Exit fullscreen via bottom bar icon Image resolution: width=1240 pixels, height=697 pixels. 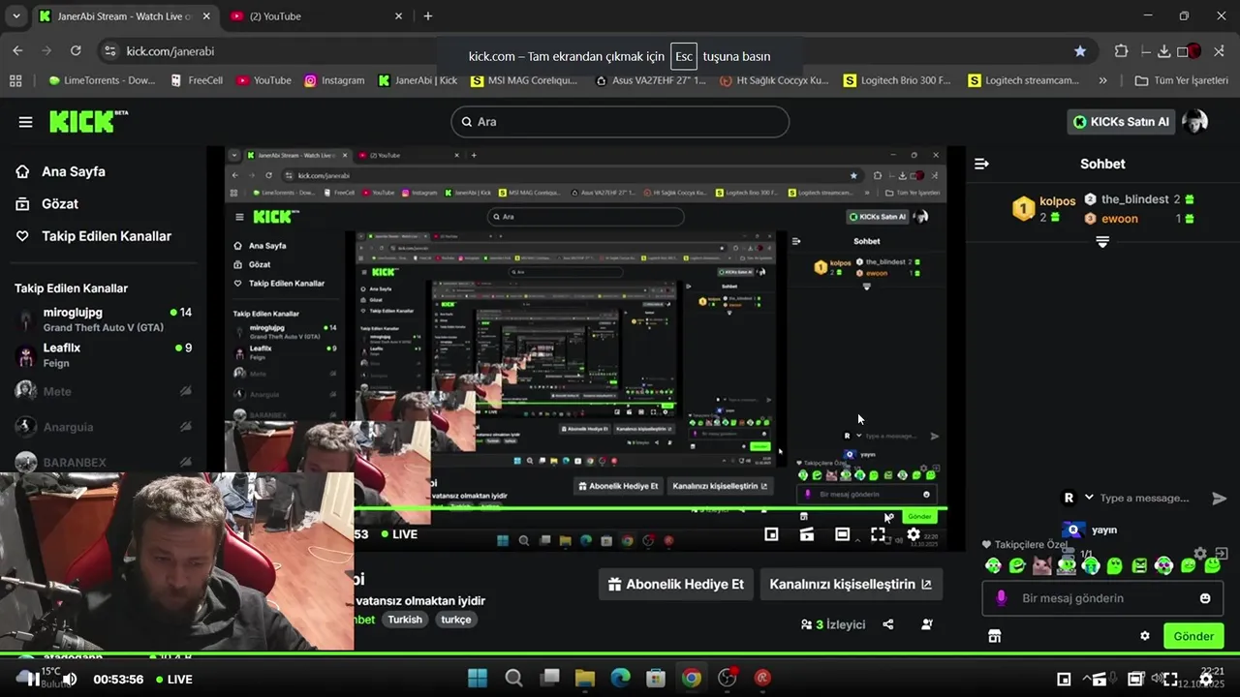[1170, 680]
